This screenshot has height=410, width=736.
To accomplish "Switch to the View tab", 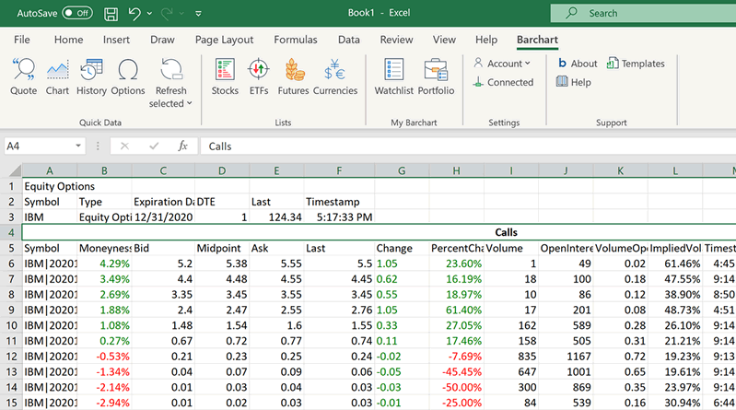I will pos(444,40).
